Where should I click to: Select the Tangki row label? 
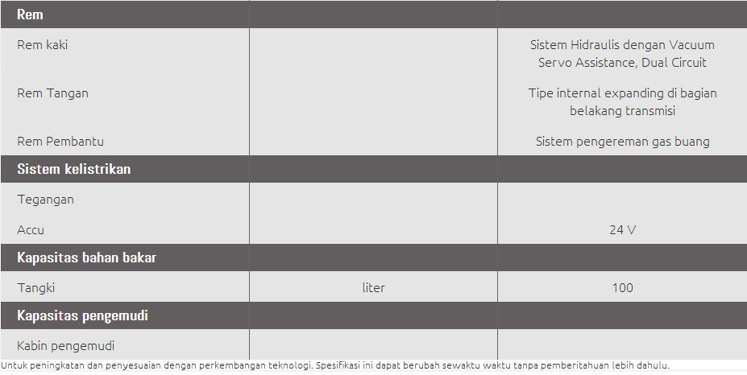(35, 288)
